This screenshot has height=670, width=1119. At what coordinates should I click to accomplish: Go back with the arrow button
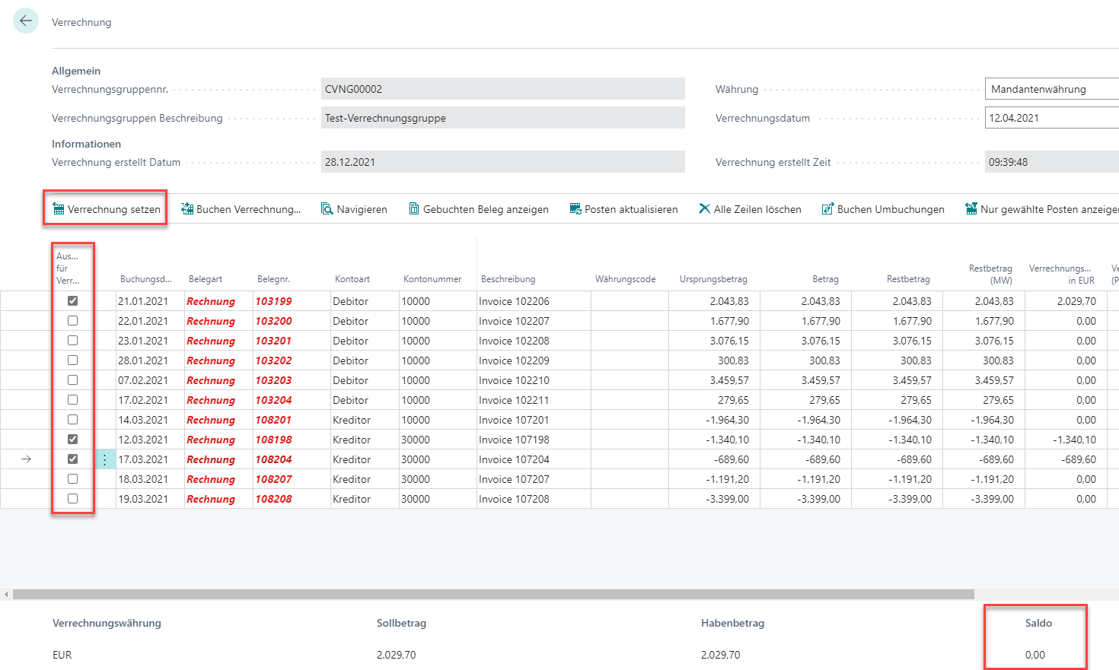[x=26, y=21]
